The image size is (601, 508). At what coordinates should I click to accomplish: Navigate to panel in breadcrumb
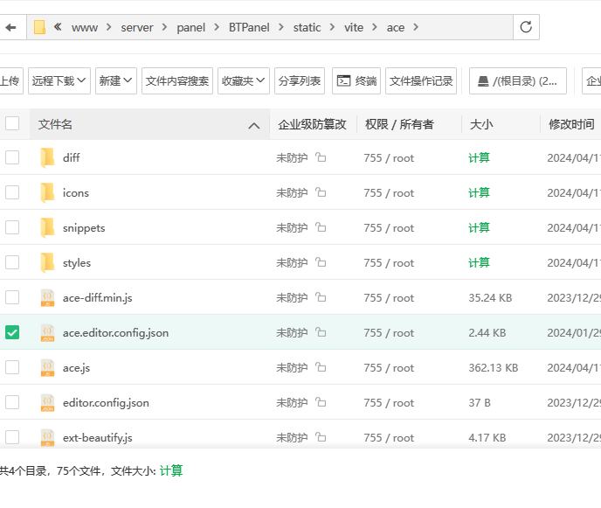[191, 28]
